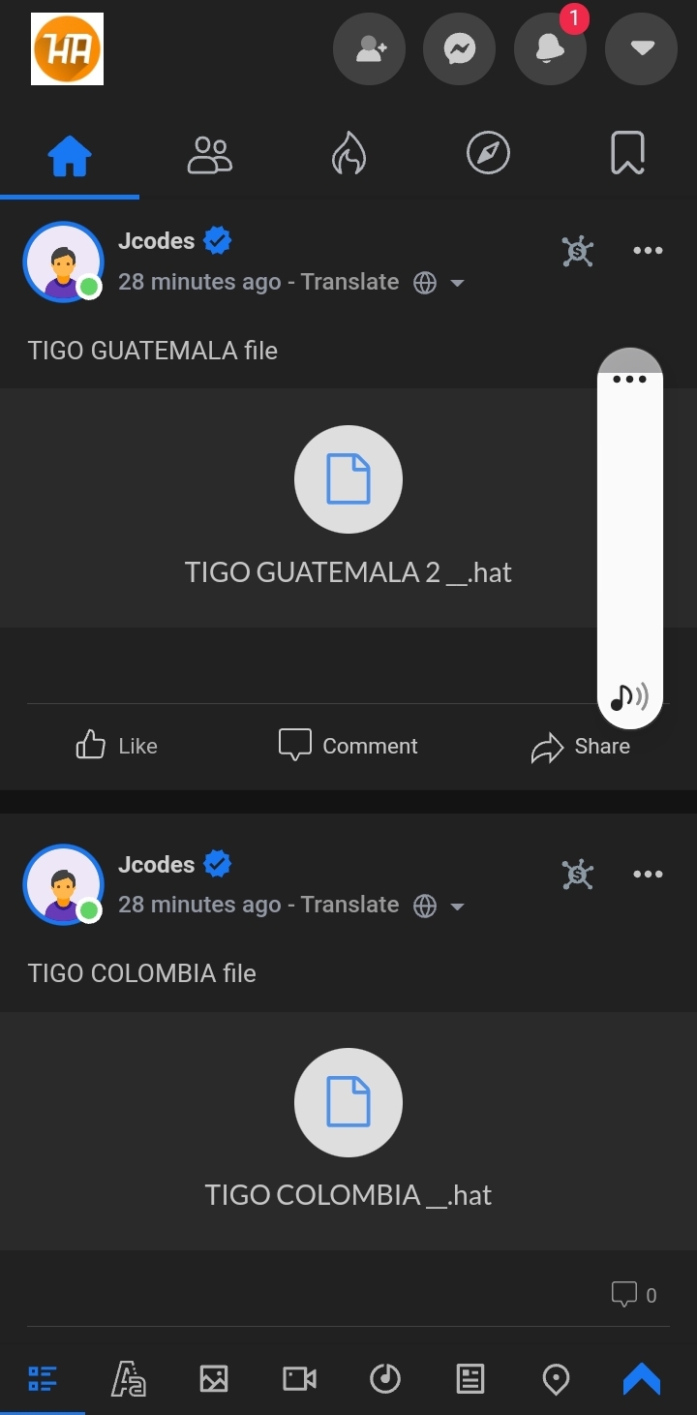Switch to the Friends tab
697x1415 pixels.
(209, 154)
